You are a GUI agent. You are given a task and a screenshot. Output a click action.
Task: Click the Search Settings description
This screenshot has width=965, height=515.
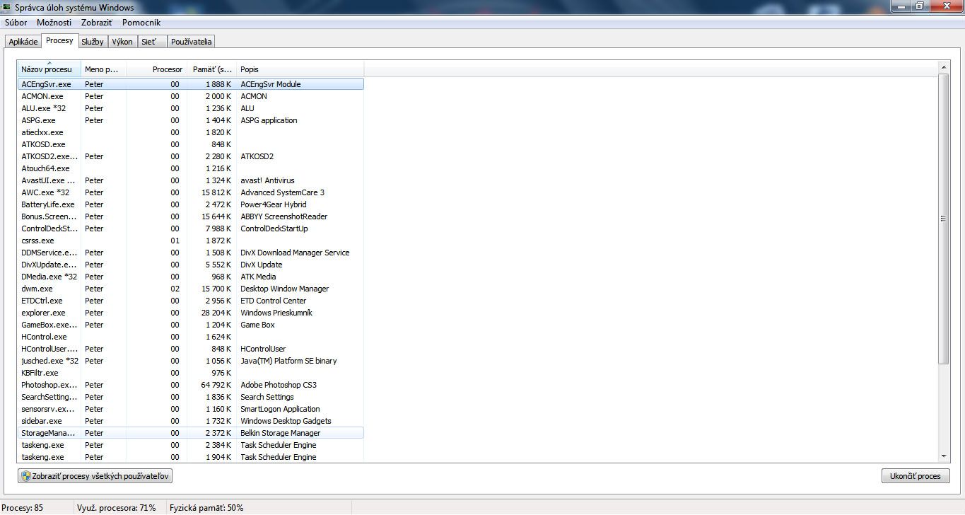[267, 397]
